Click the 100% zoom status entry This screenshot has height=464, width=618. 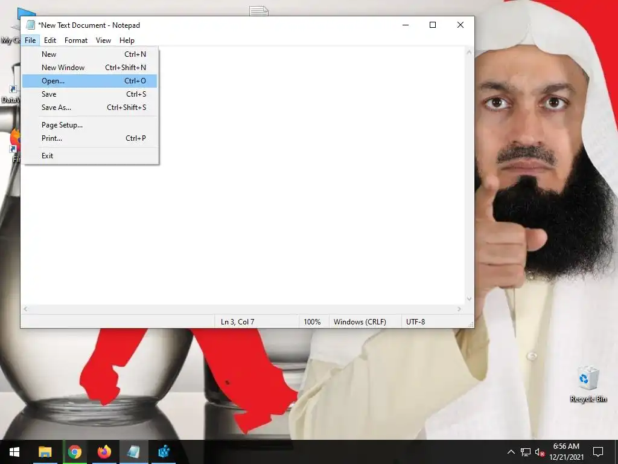[x=312, y=322]
